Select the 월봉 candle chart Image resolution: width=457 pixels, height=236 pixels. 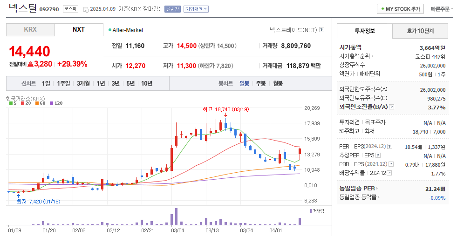pyautogui.click(x=278, y=84)
